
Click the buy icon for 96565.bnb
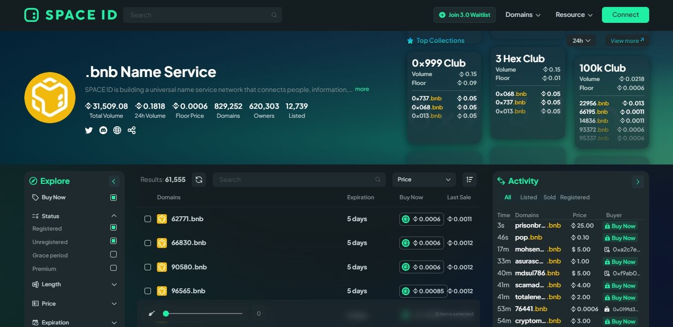[x=406, y=291]
